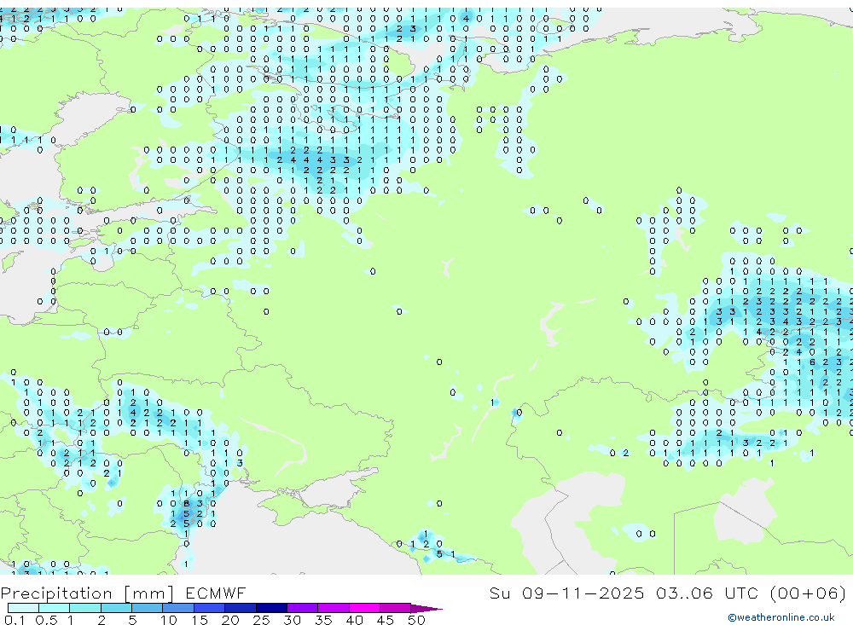Select the 30–35 mm purple legend swatch

pyautogui.click(x=303, y=608)
